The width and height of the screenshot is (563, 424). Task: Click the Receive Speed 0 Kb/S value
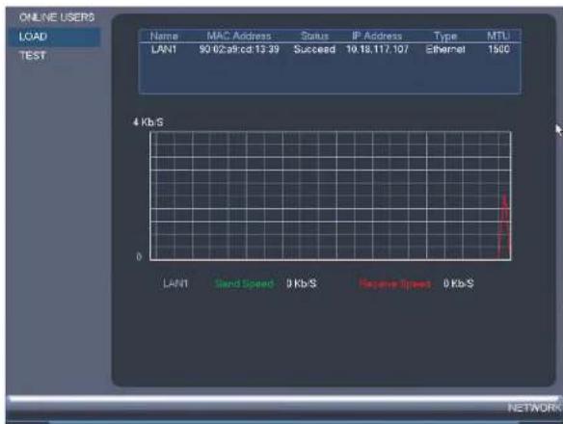[x=459, y=283]
